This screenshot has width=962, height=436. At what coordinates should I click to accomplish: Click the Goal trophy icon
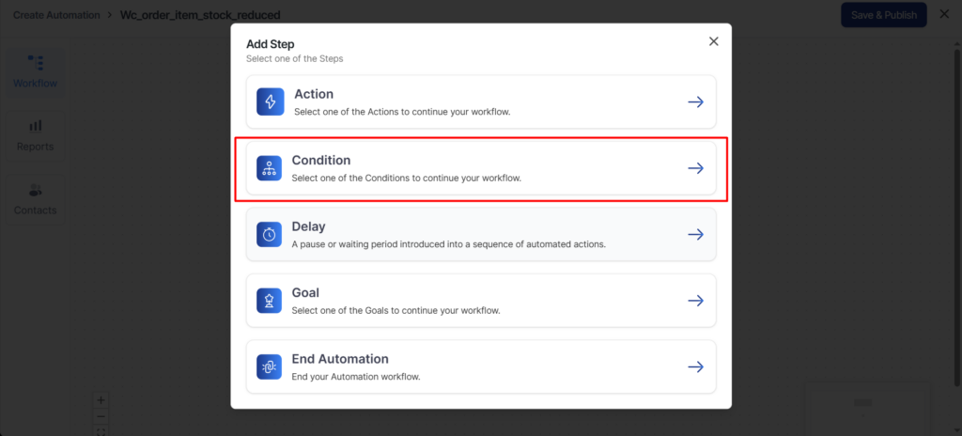(271, 301)
